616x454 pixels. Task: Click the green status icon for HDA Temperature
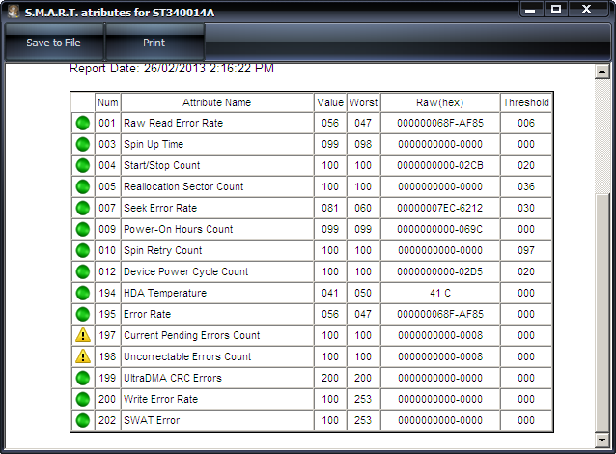tap(83, 293)
